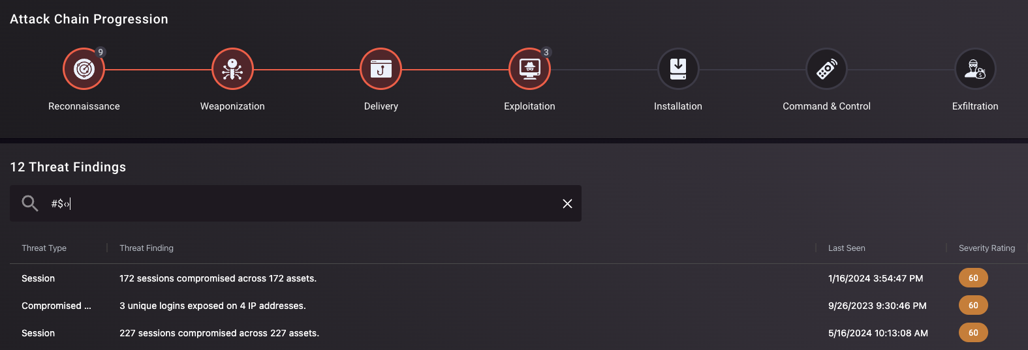The height and width of the screenshot is (350, 1028).
Task: Open the 227 sessions compromised finding
Action: coord(219,333)
